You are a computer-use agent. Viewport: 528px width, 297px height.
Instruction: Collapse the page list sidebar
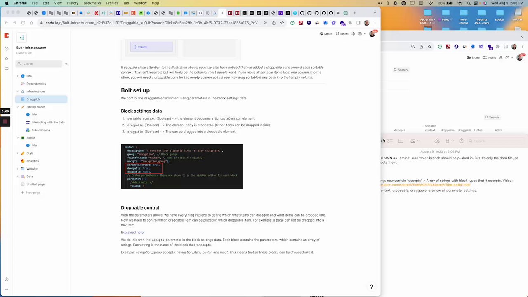point(66,64)
